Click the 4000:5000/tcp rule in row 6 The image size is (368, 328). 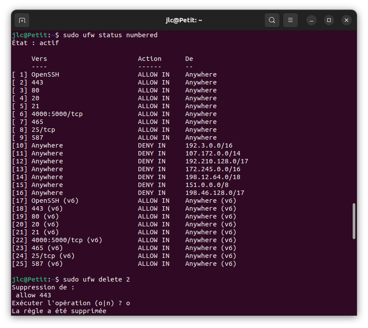pos(57,114)
